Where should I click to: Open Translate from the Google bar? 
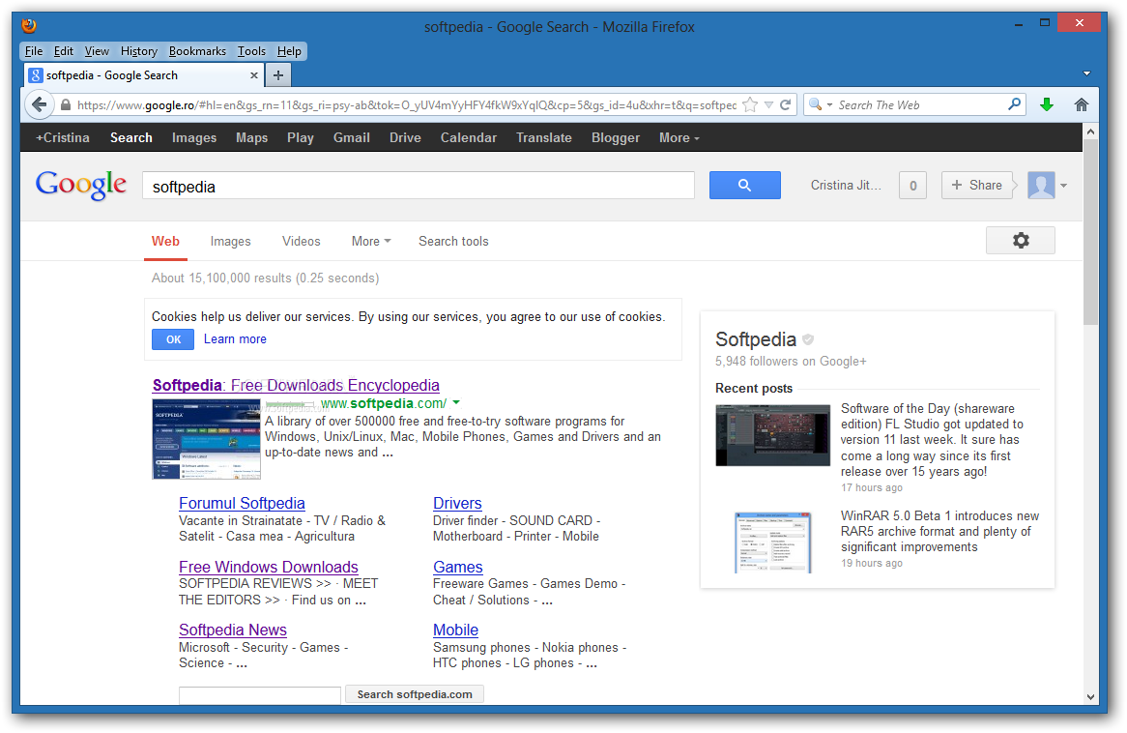(543, 137)
